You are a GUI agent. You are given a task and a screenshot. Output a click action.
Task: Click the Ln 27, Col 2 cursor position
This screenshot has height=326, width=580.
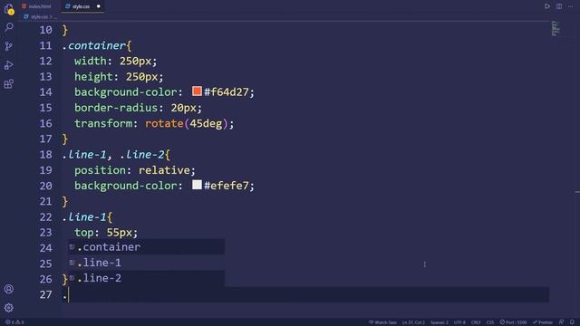pyautogui.click(x=413, y=322)
